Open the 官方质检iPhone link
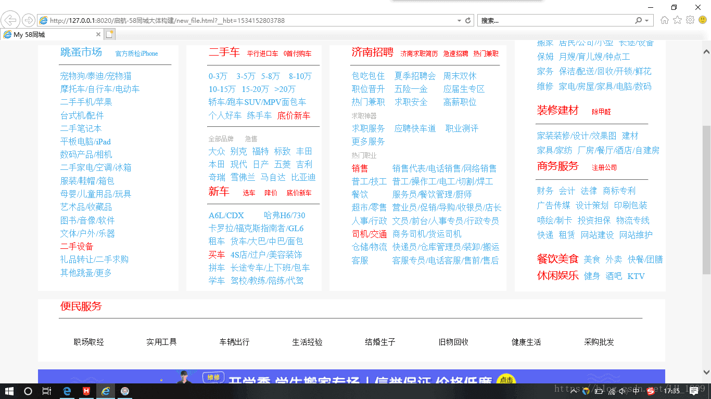This screenshot has height=399, width=711. [x=136, y=54]
